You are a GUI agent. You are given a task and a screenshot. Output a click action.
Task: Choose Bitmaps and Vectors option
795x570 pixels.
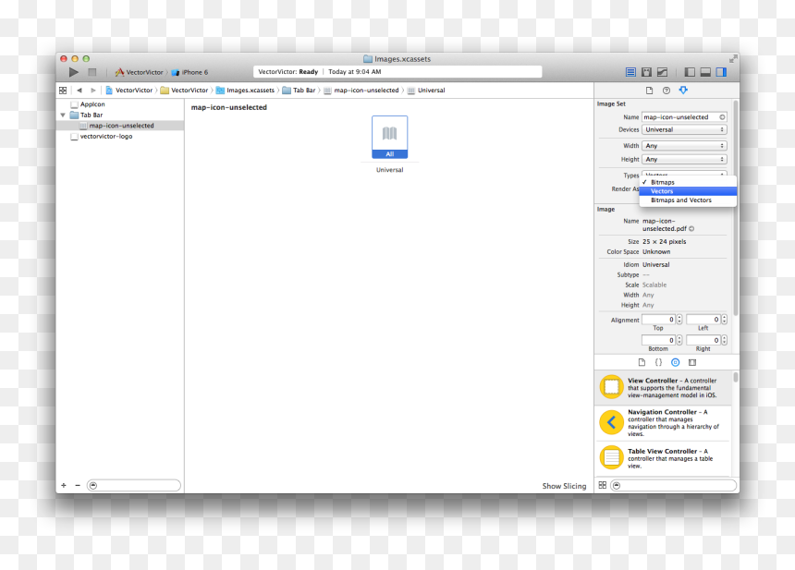click(x=688, y=200)
